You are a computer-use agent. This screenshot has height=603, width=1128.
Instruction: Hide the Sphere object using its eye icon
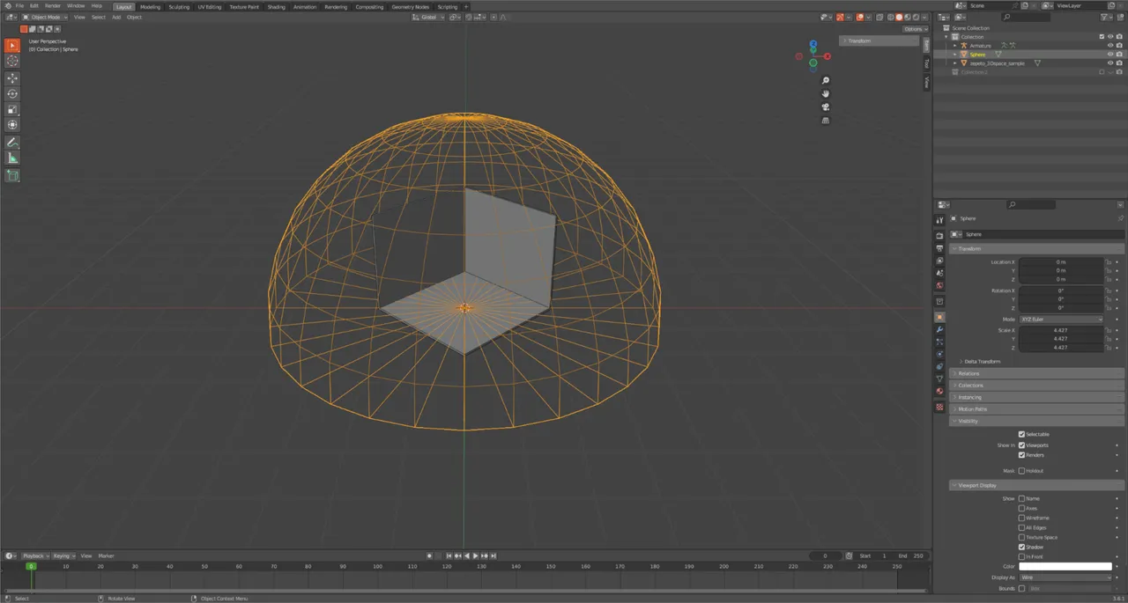tap(1110, 55)
